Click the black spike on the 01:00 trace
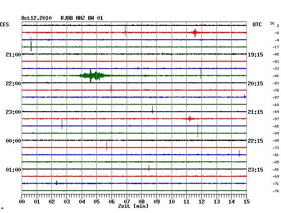This screenshot has width=281, height=213. click(x=149, y=168)
